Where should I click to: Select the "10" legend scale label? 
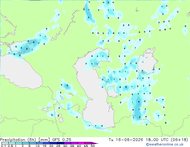[x=37, y=146]
